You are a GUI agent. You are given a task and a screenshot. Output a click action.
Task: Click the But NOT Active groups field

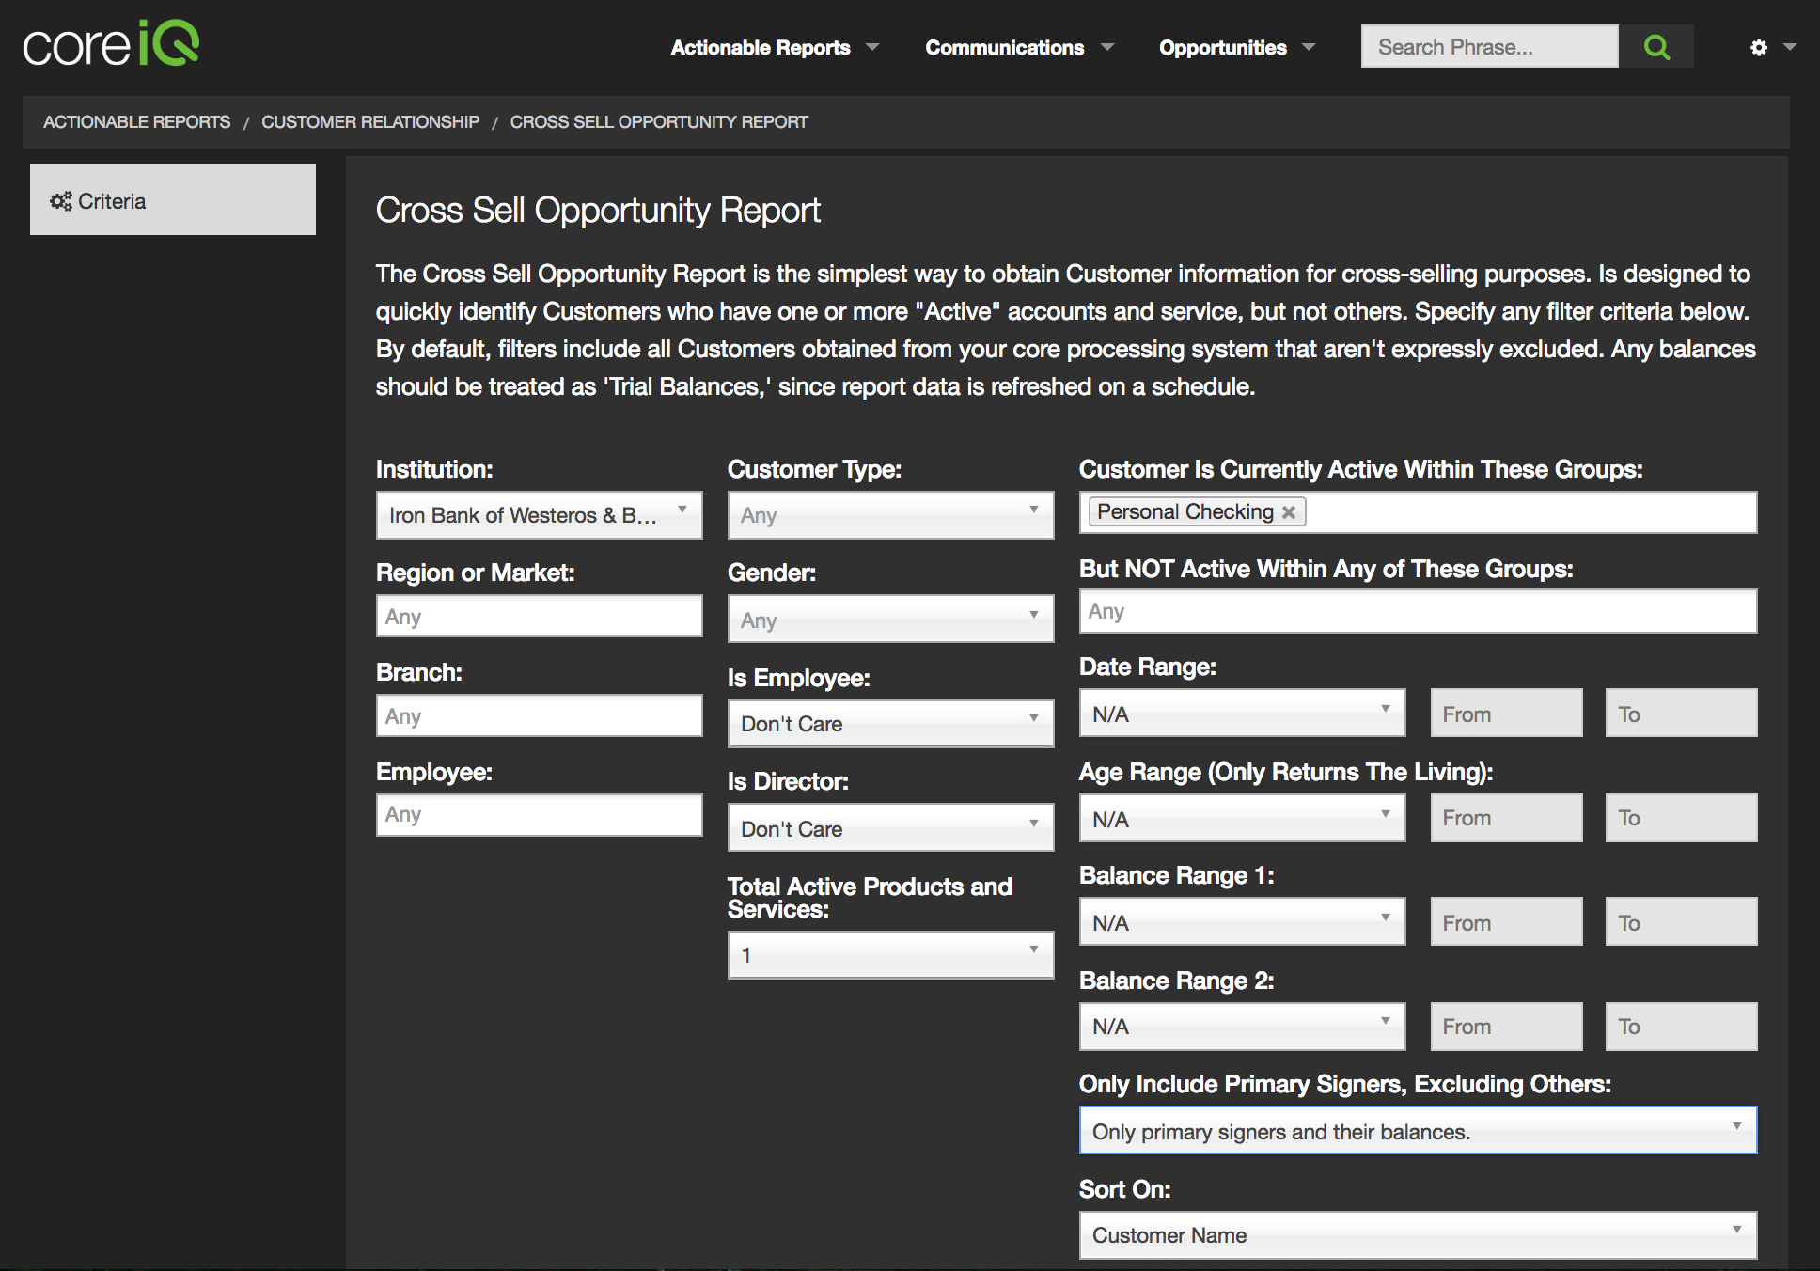pos(1418,612)
